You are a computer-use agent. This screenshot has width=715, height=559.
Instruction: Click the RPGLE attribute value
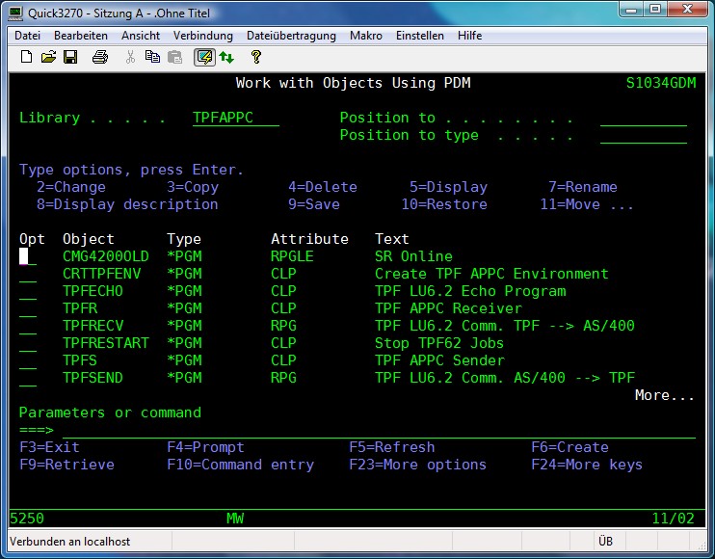(x=292, y=256)
